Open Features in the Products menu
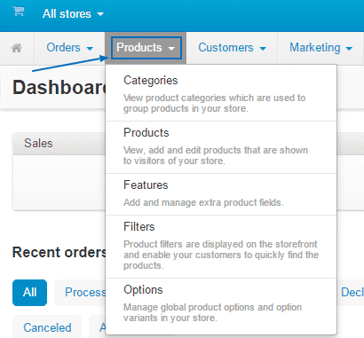The image size is (364, 338). tap(221, 194)
